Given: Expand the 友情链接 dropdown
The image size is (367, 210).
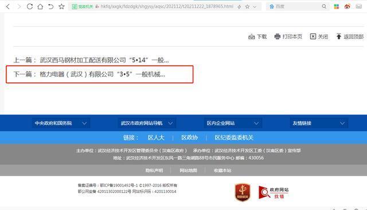Looking at the screenshot, I should 319,123.
